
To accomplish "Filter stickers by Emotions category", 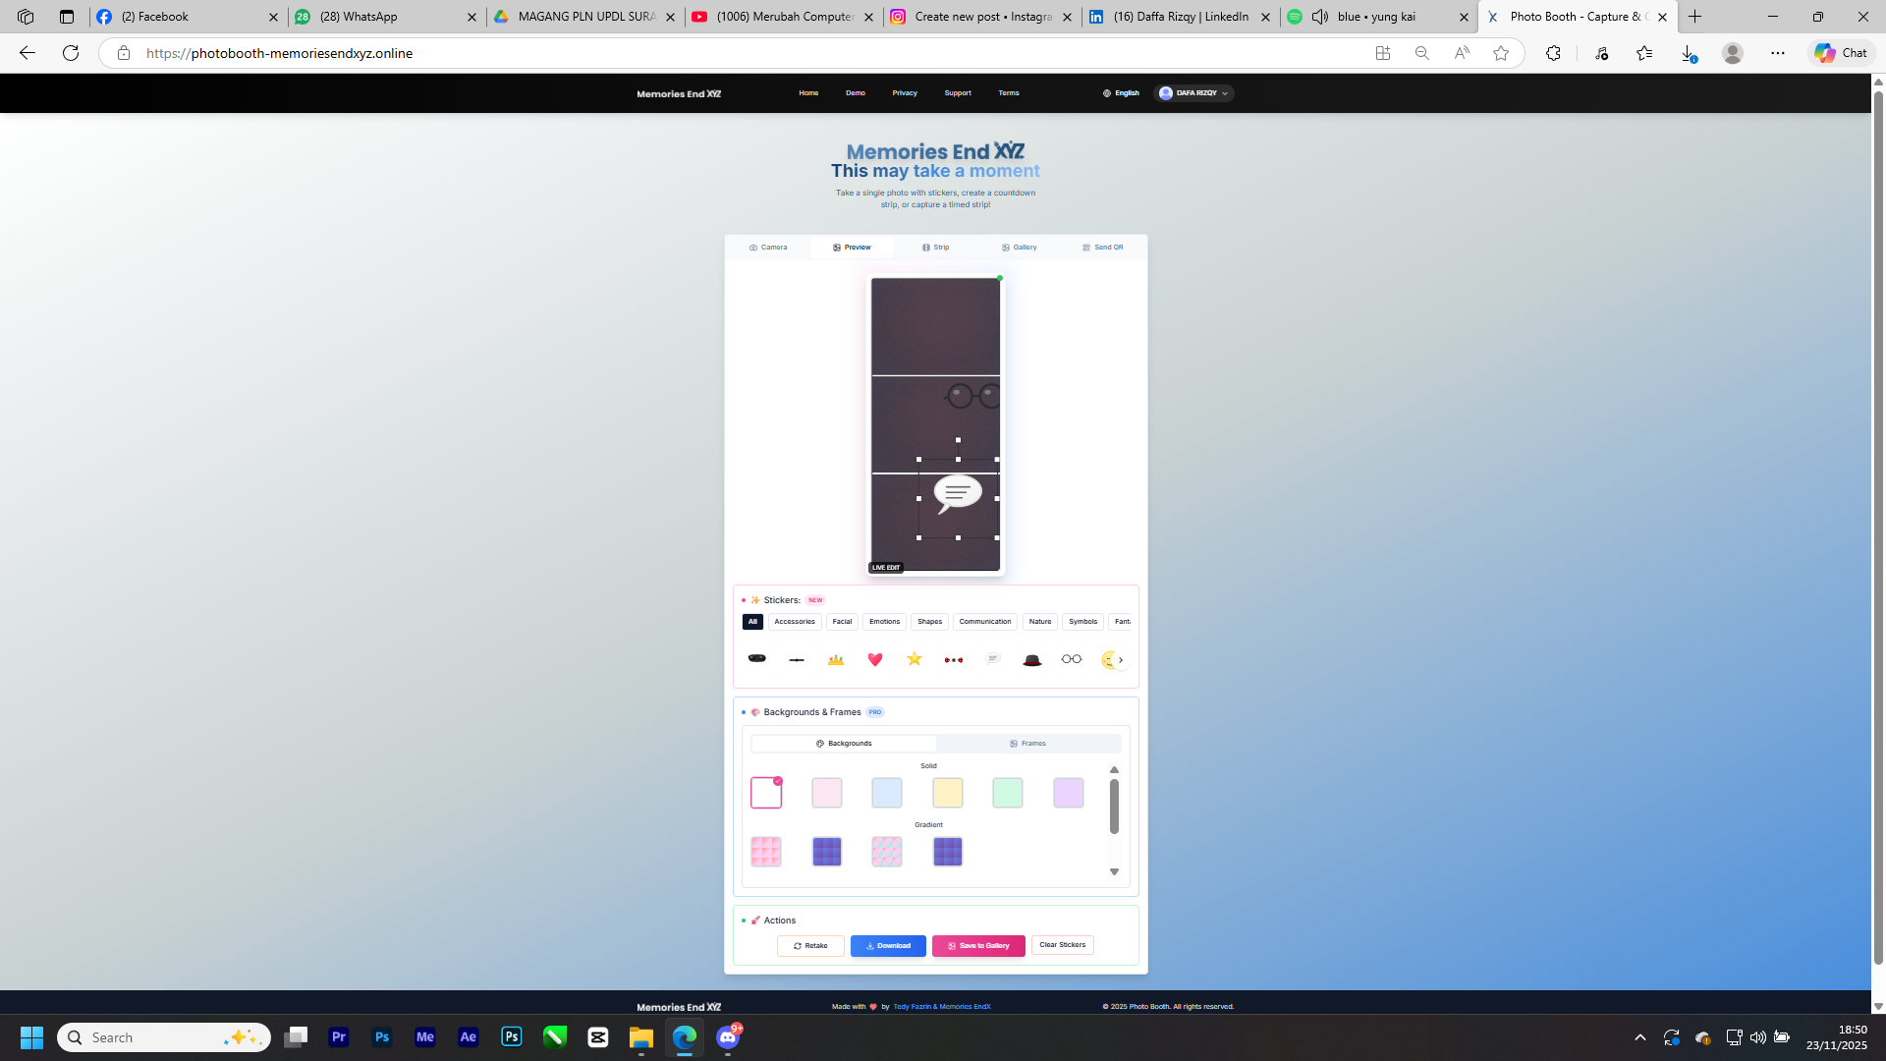I will click(884, 621).
